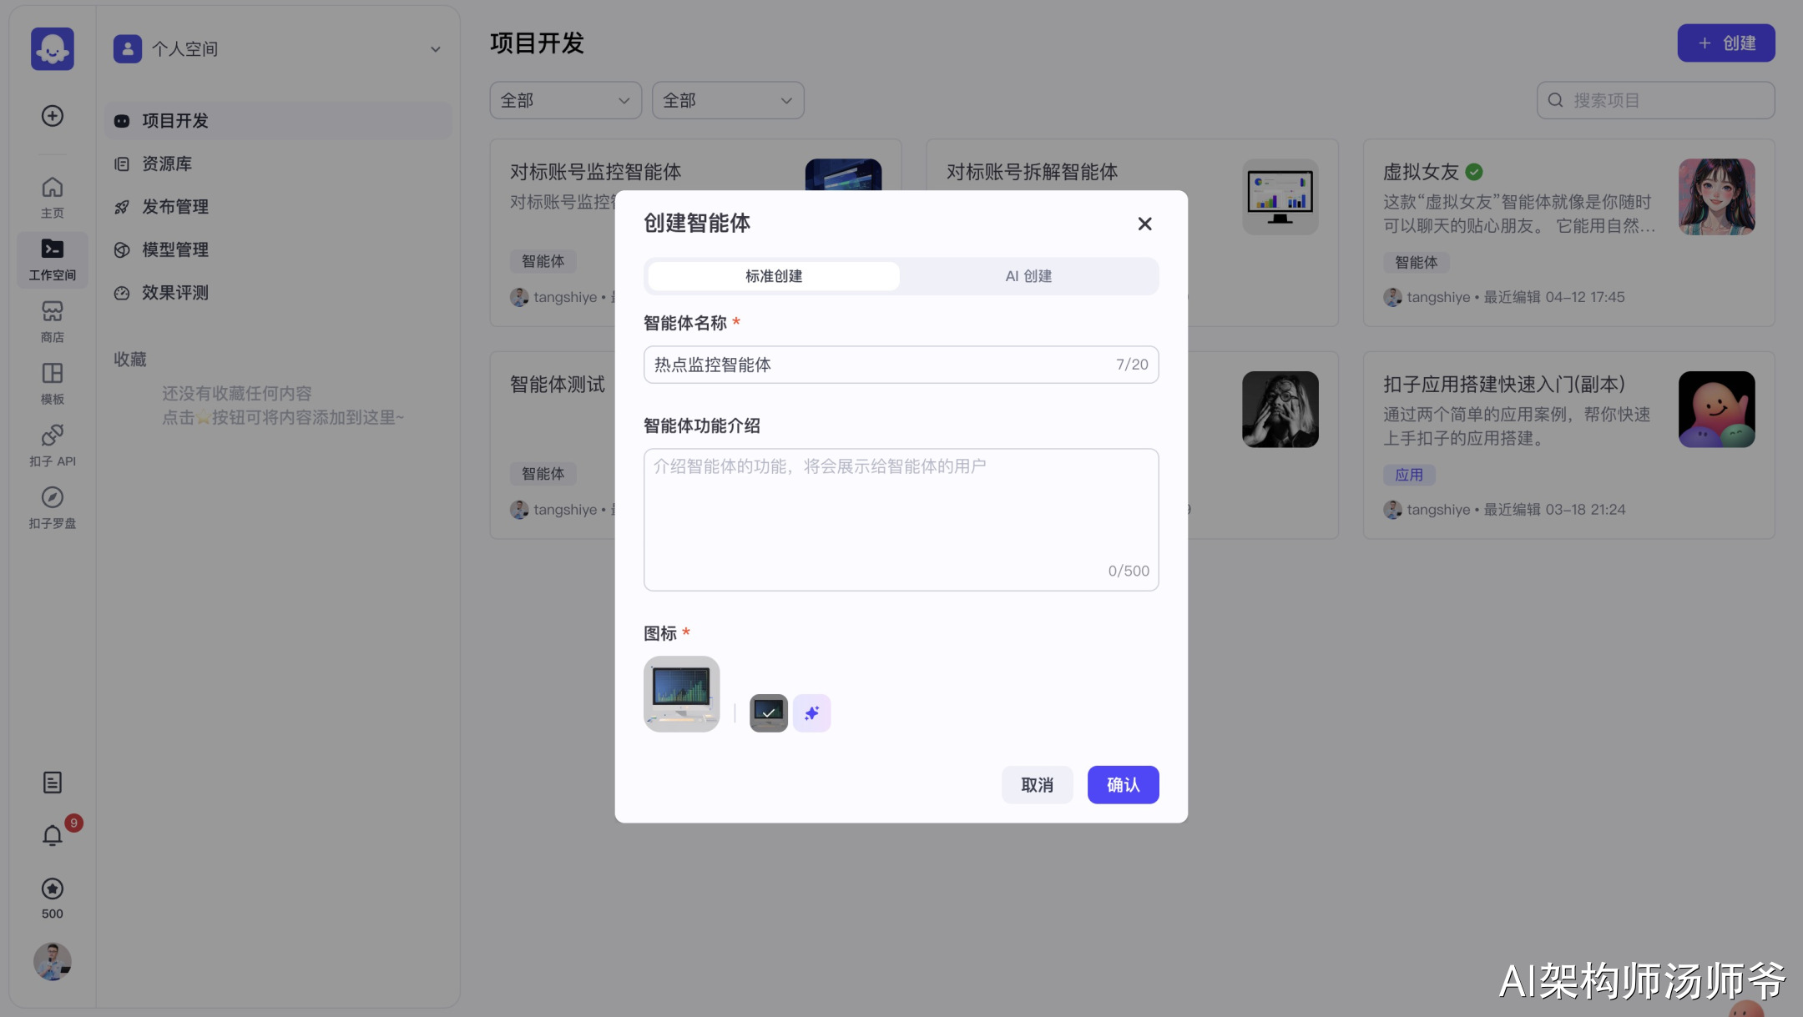Select the 标准创建 tab

coord(773,276)
